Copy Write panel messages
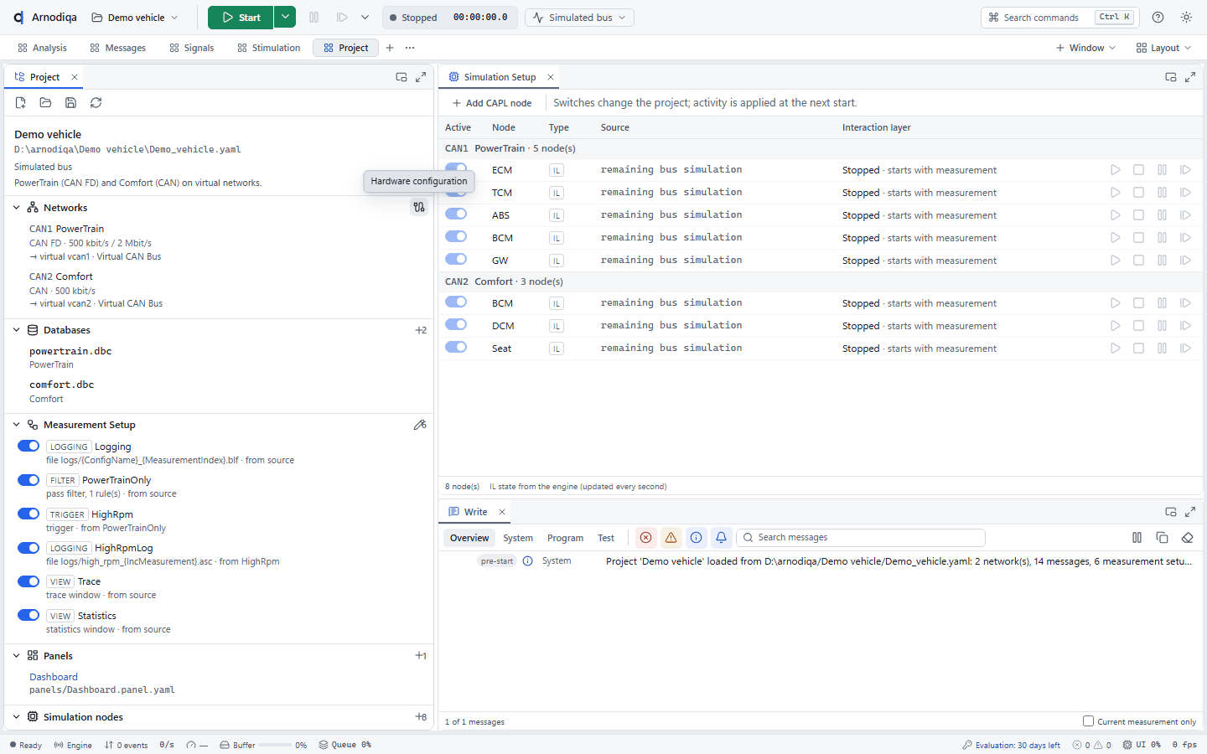1207x754 pixels. click(1162, 538)
